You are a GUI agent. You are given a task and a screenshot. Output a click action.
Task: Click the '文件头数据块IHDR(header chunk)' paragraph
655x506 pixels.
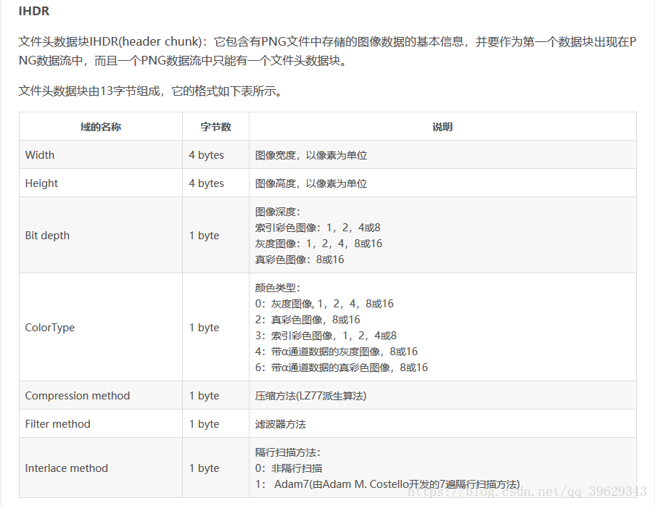click(328, 51)
